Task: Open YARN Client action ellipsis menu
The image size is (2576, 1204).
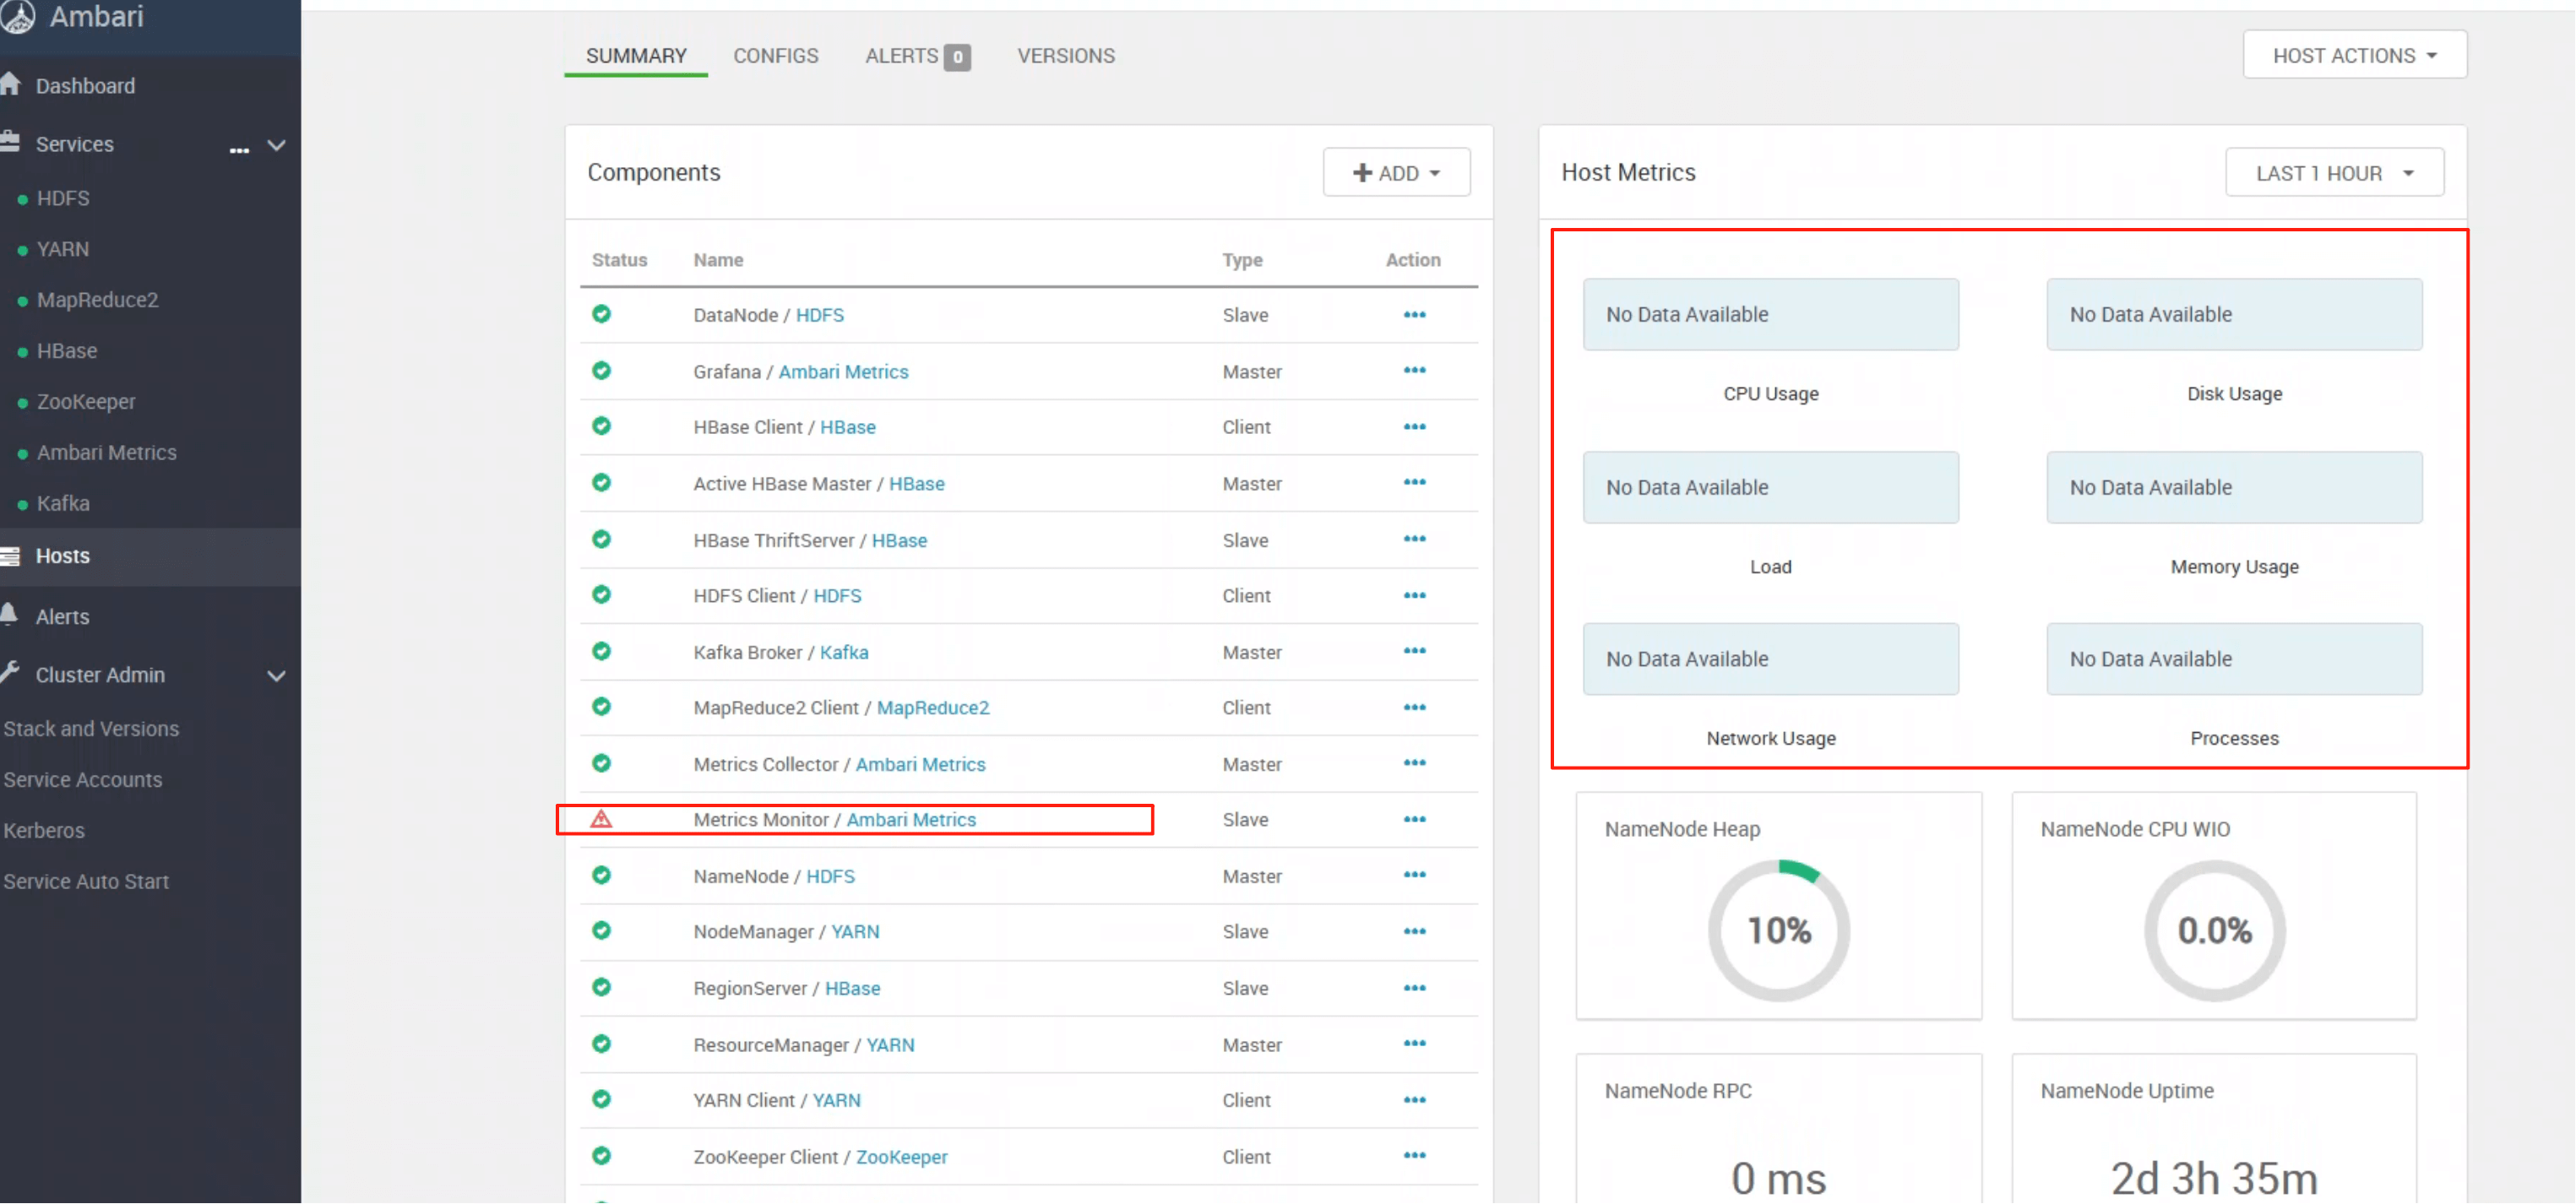Action: point(1414,1100)
